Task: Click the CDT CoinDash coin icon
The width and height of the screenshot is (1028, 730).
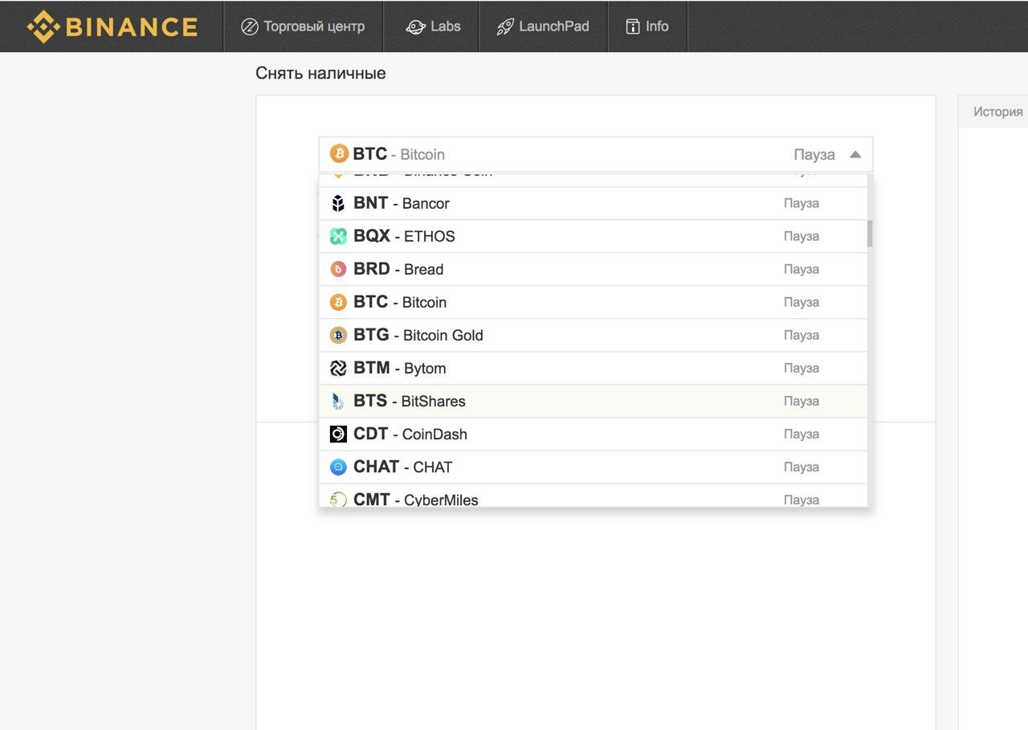Action: (338, 434)
